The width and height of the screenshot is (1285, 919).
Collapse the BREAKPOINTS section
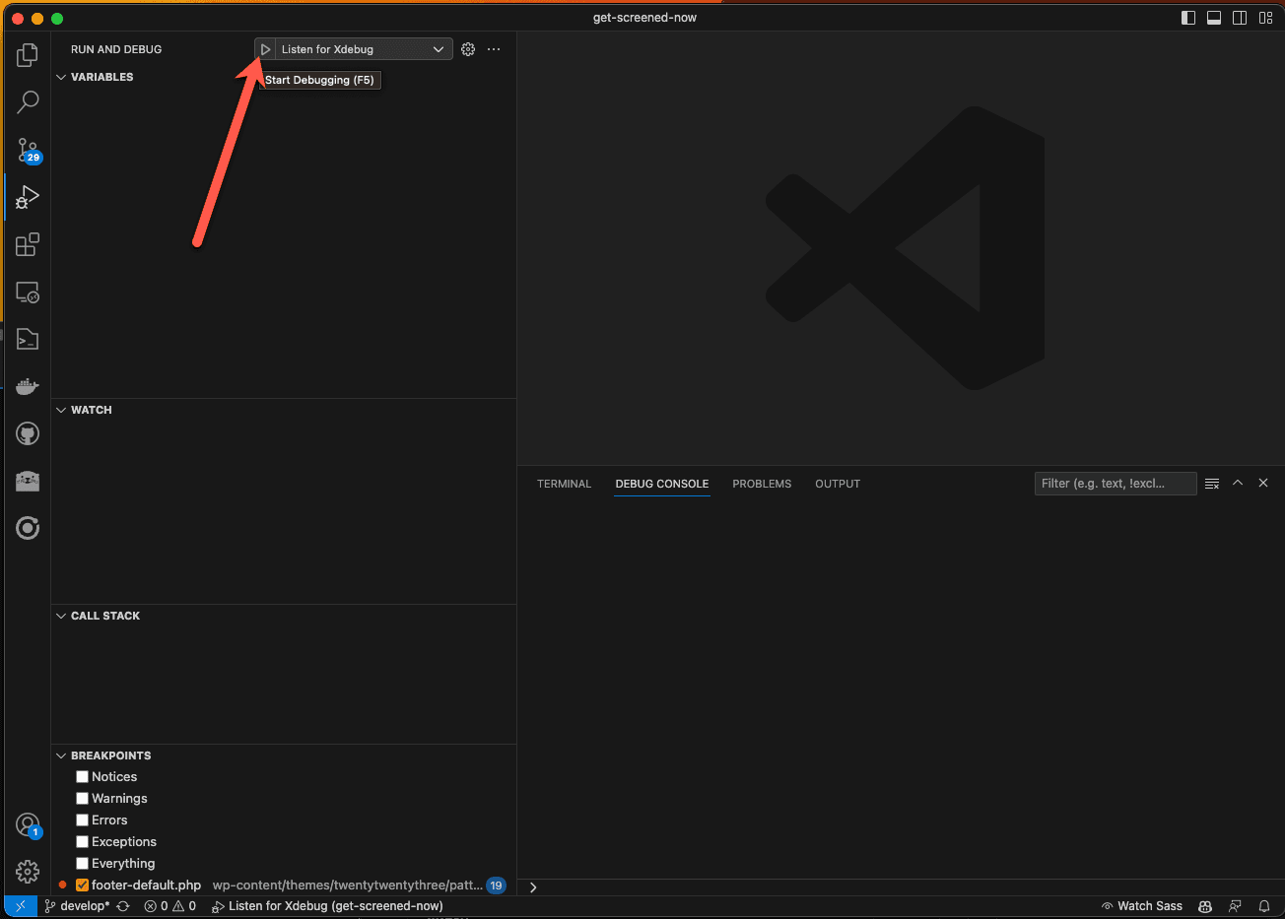pos(61,755)
